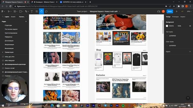The image size is (193, 108).
Task: Switch to the Design tab
Action: click(168, 17)
